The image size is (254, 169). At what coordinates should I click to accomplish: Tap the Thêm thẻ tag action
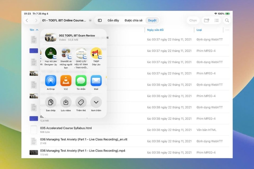[x=81, y=104]
